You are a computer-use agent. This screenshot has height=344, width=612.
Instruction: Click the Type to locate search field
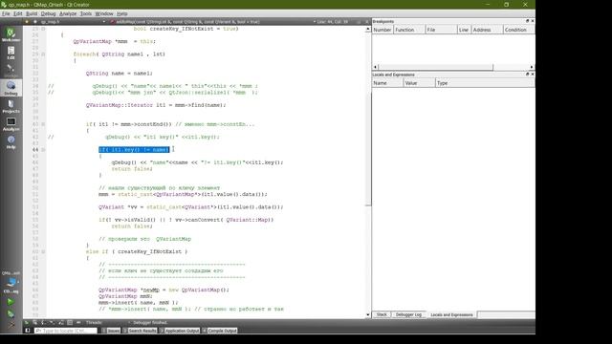66,331
